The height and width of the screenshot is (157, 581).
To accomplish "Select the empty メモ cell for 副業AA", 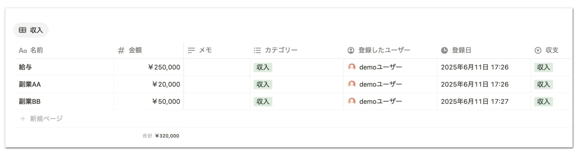I will pyautogui.click(x=217, y=84).
